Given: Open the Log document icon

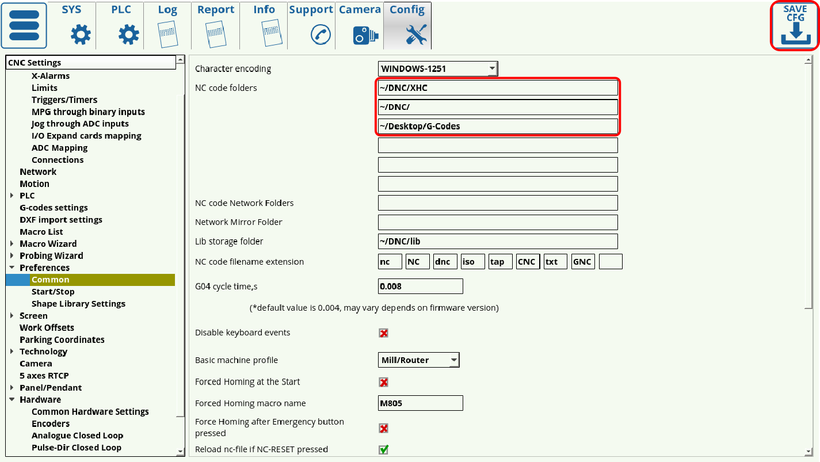Looking at the screenshot, I should (167, 35).
